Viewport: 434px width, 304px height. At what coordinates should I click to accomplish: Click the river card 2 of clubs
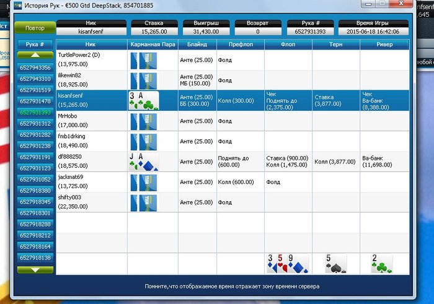(x=382, y=264)
